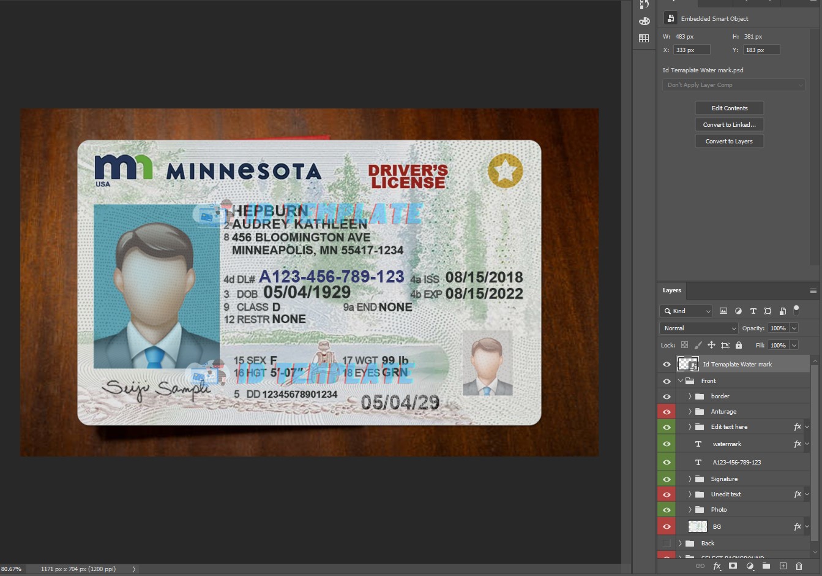Click the Edit Contents button
Image resolution: width=822 pixels, height=576 pixels.
click(730, 108)
